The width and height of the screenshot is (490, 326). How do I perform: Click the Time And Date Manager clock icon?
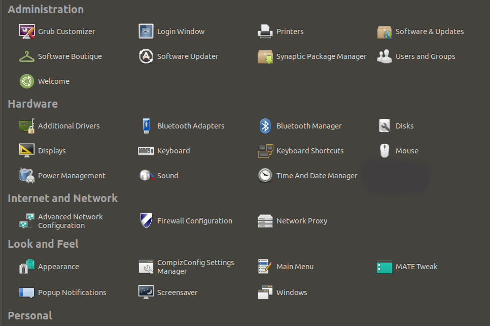click(x=265, y=176)
